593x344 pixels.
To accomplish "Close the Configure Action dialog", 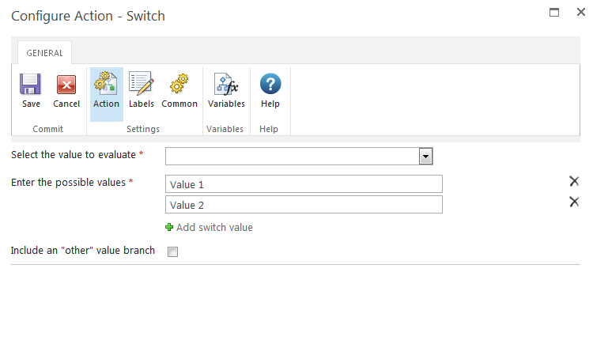I will [x=580, y=13].
